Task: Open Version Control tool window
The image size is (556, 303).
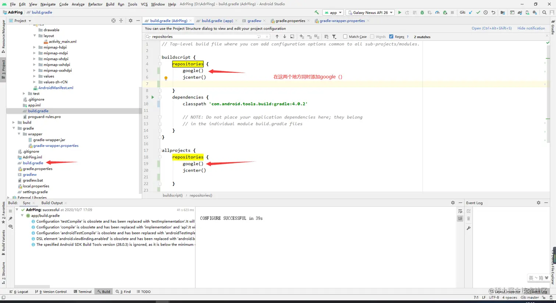Action: click(x=51, y=292)
